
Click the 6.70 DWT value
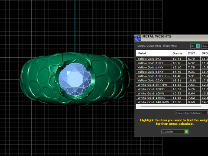192,58
